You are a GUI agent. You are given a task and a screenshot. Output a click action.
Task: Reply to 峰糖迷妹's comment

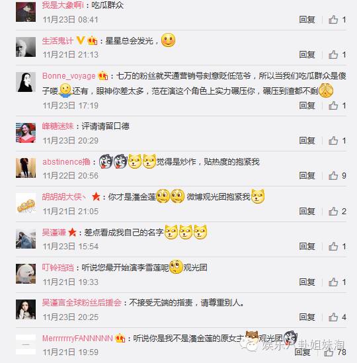(x=307, y=141)
